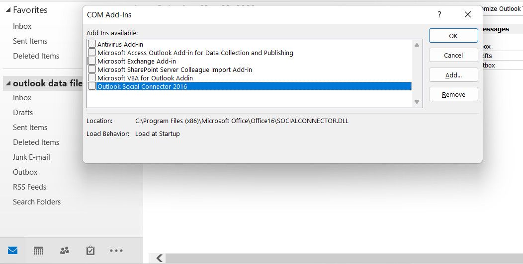Click the add-ins list scroll down arrow
The image size is (523, 264).
417,102
